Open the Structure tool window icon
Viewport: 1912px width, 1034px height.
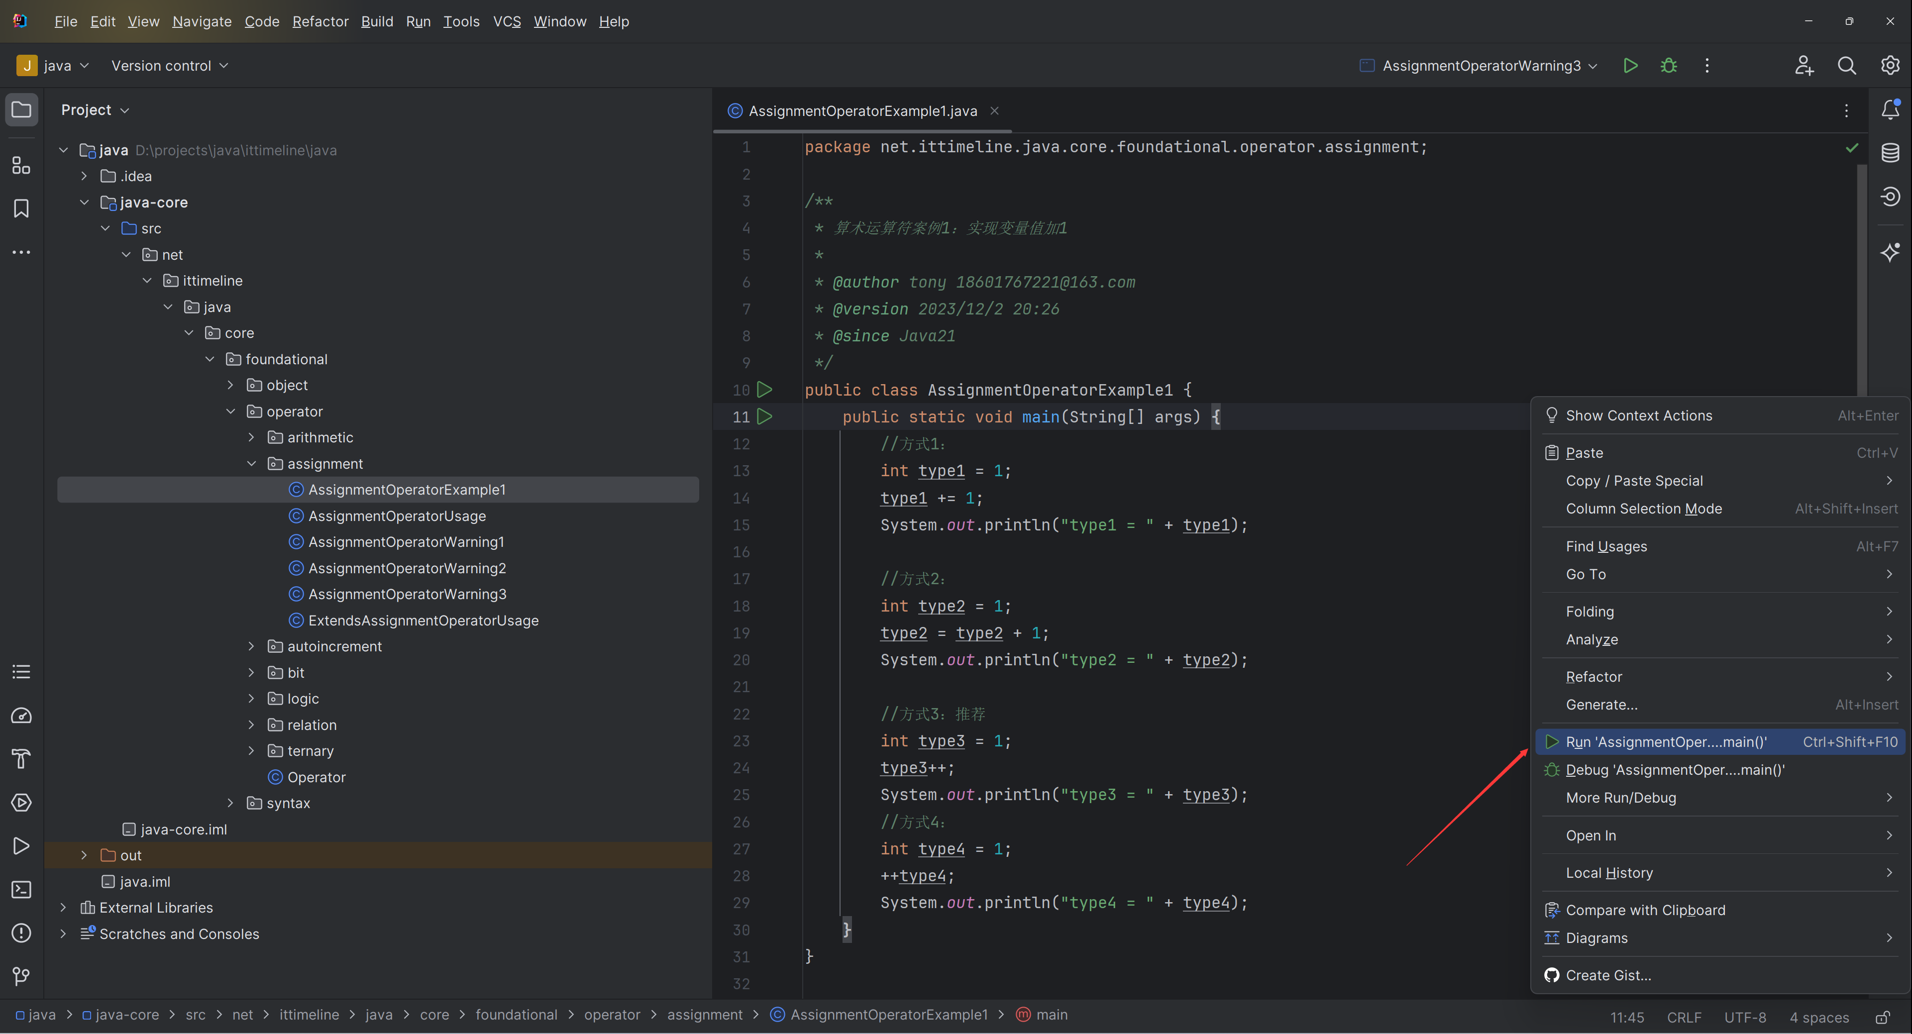tap(21, 165)
